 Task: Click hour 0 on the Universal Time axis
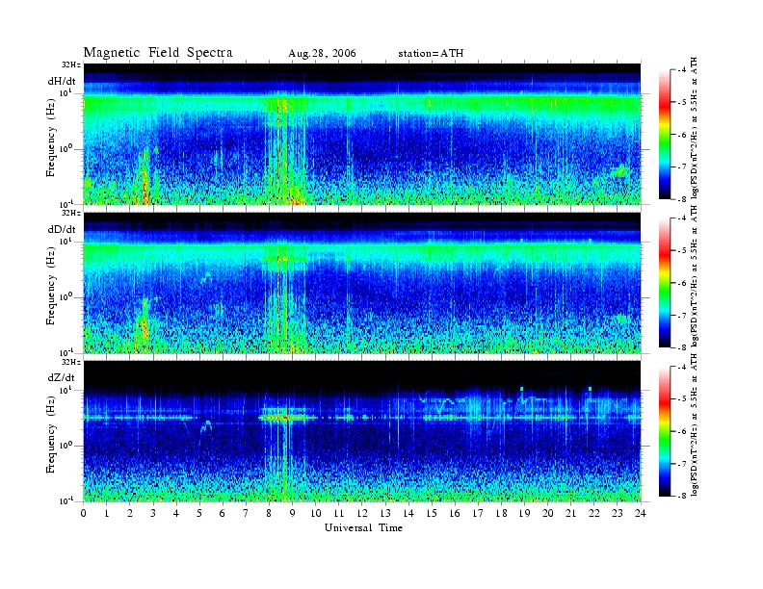pos(84,513)
